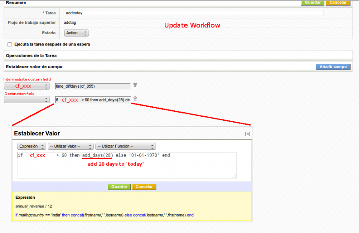Click the top green Guardar button
This screenshot has width=359, height=233.
click(x=313, y=2)
